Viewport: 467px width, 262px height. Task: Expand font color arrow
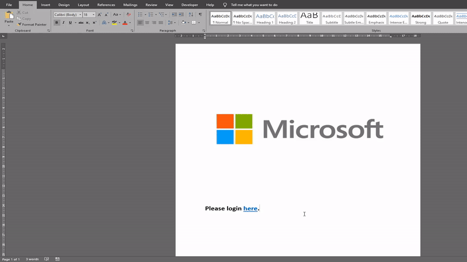click(130, 23)
